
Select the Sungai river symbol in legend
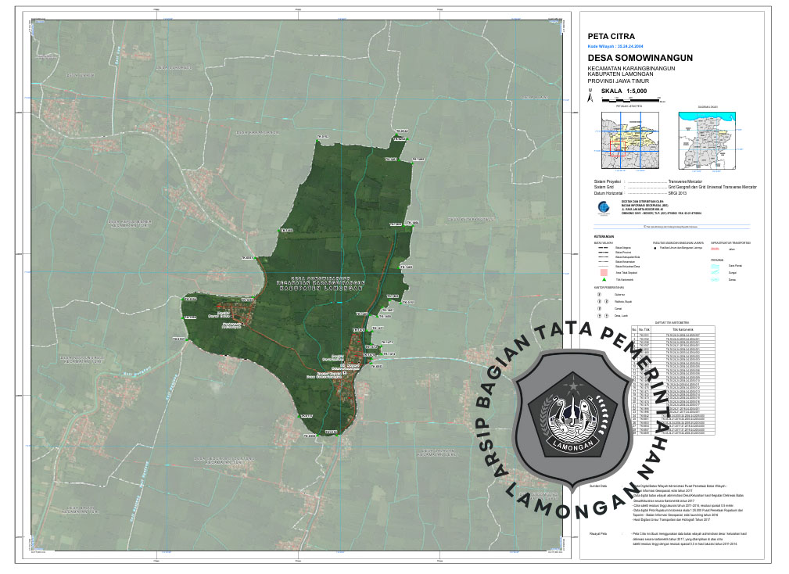coord(716,271)
